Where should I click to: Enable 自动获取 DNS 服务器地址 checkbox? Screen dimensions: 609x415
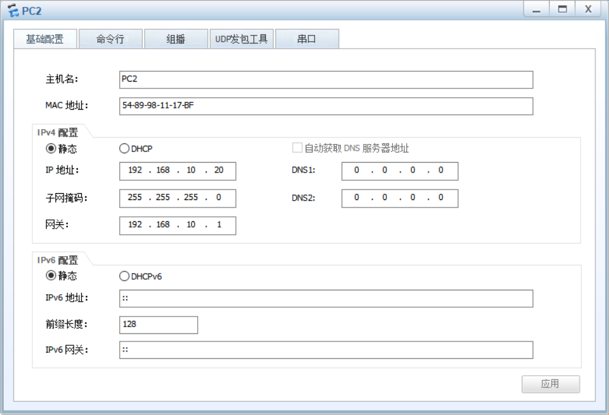pos(296,146)
